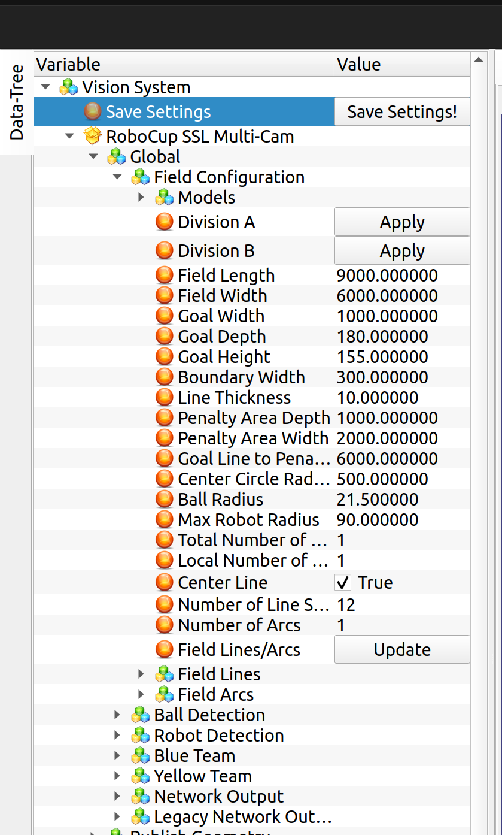Select the Boundary Width value 300.000000
This screenshot has height=835, width=502.
382,377
